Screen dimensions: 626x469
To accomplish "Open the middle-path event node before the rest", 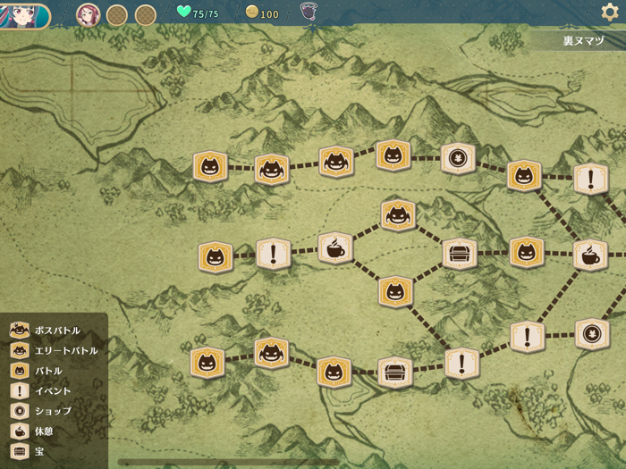I will (x=274, y=254).
